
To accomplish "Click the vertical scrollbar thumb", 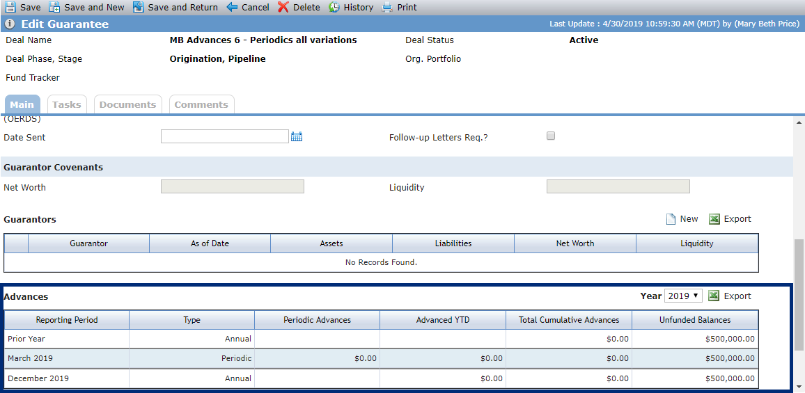I will click(800, 295).
